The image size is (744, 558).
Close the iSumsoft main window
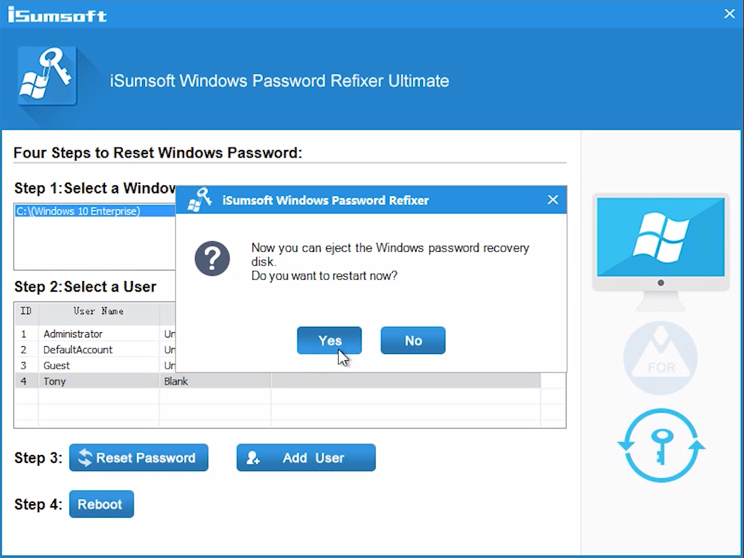click(x=730, y=14)
